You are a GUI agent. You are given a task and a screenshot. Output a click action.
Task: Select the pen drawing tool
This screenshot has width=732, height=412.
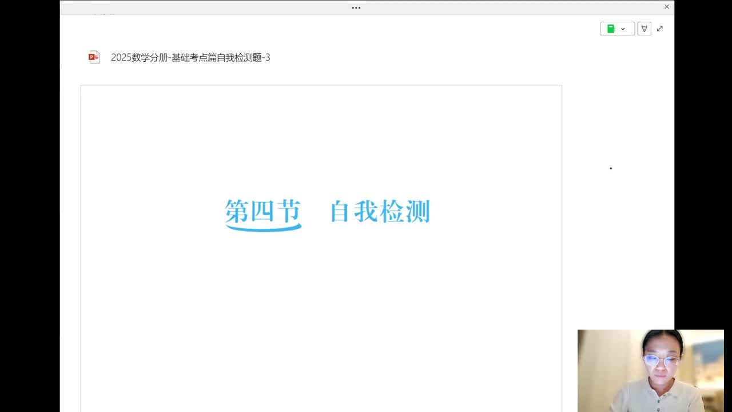[644, 29]
